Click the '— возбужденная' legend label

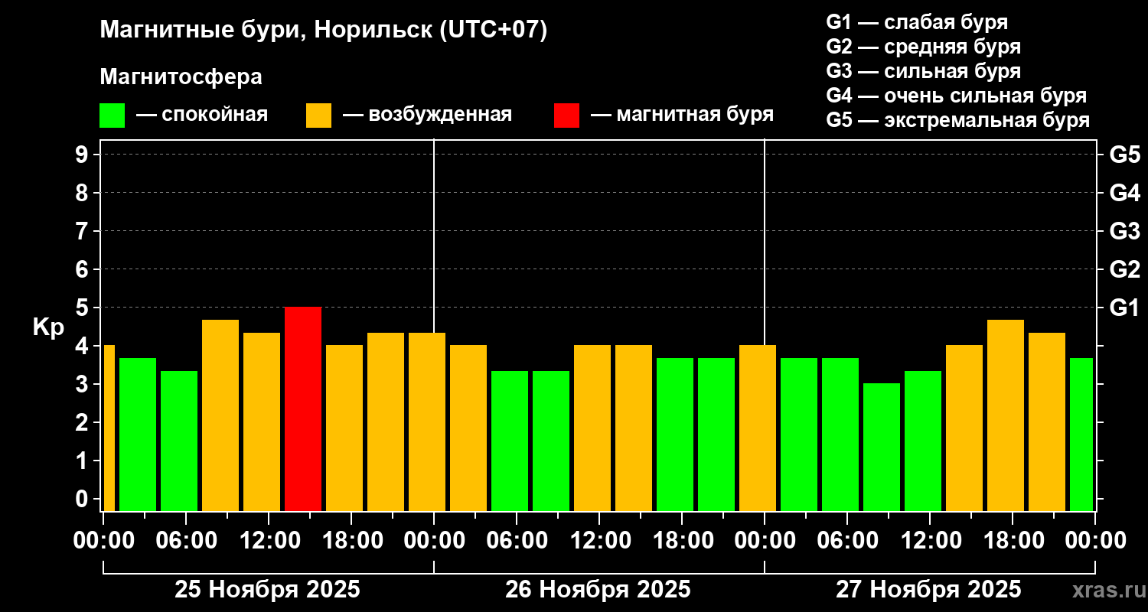point(427,115)
